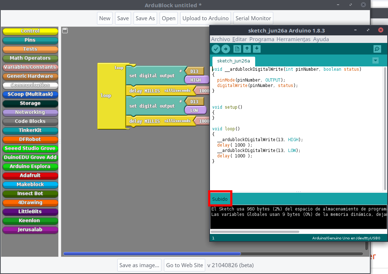Create a new sketch with the page icon
Screen dimensions: 388x274
(237, 49)
